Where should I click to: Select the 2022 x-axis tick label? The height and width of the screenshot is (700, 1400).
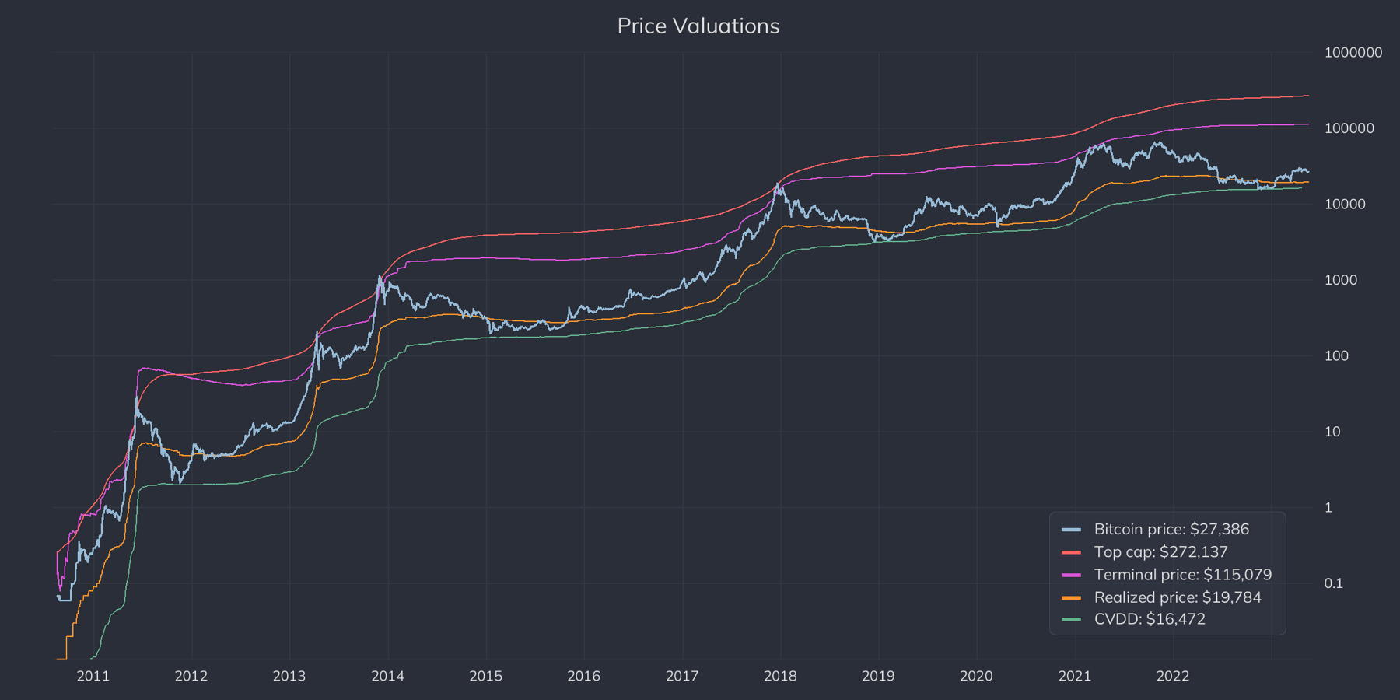pos(1173,676)
